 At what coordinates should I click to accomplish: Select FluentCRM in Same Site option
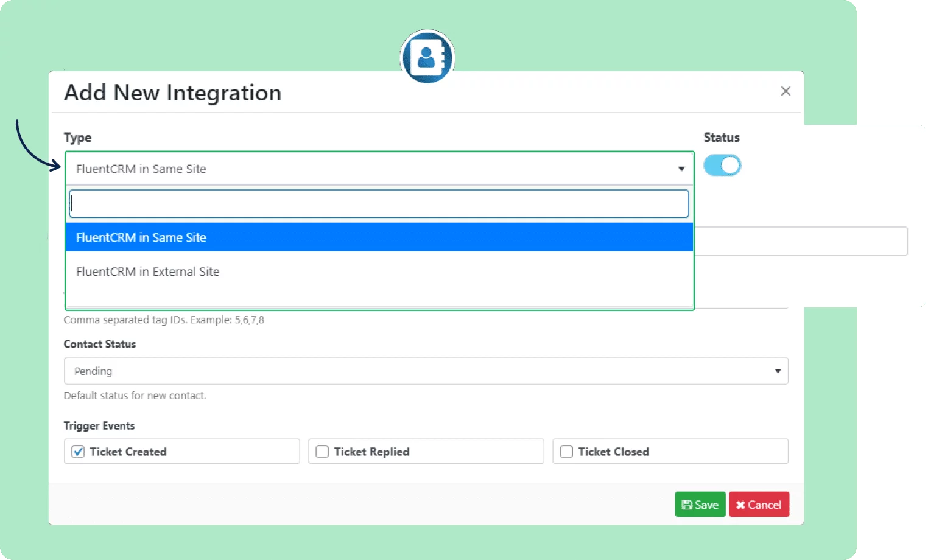point(379,237)
